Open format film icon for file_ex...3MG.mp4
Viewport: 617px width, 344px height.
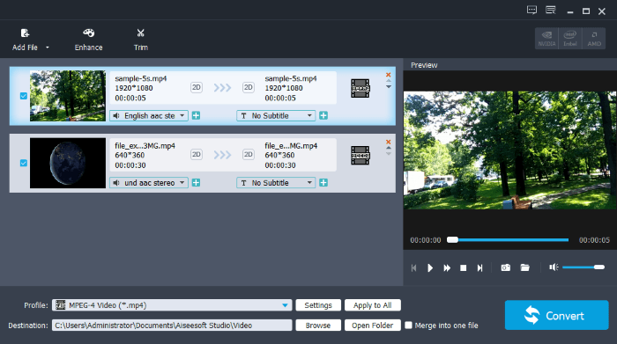(x=360, y=156)
